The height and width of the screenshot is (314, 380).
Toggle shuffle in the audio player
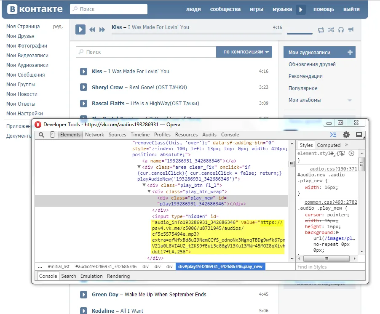pos(331,29)
